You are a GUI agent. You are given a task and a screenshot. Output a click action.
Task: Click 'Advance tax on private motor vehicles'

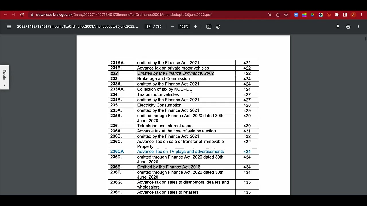point(173,68)
